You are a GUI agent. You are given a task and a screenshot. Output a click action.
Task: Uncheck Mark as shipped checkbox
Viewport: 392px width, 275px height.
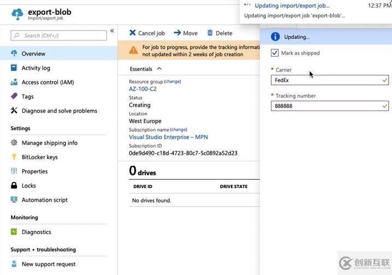click(x=275, y=53)
